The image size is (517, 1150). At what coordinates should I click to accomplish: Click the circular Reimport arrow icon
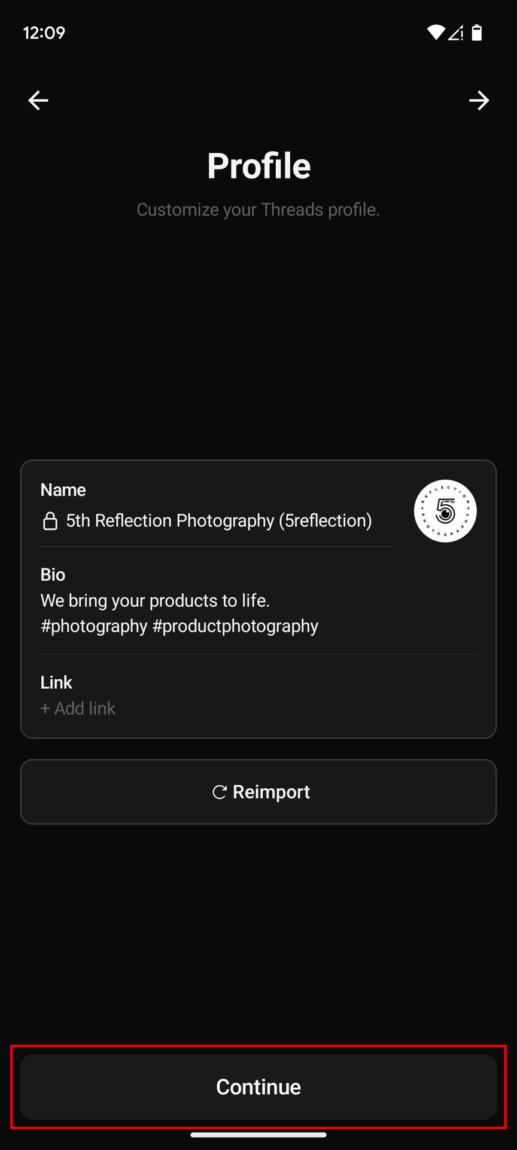[x=220, y=792]
